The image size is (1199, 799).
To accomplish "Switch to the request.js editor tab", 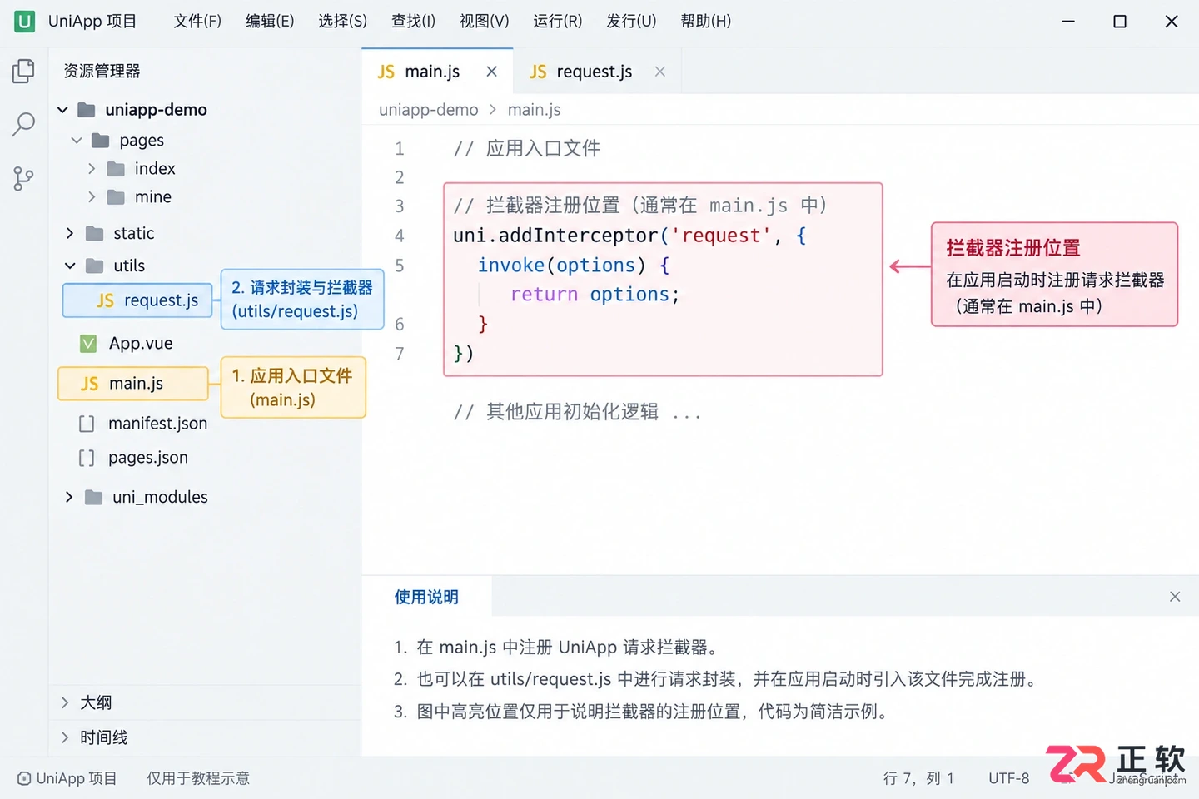I will click(x=597, y=72).
